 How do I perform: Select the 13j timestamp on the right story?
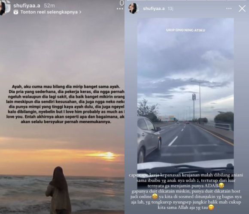(170, 9)
